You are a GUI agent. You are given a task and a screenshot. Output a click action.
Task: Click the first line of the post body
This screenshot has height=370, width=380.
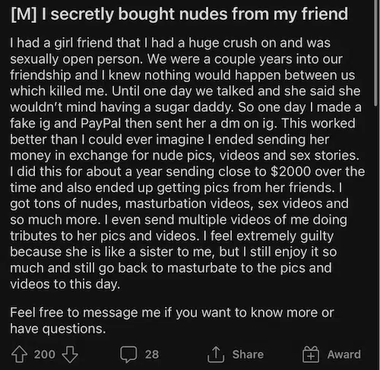(x=170, y=43)
